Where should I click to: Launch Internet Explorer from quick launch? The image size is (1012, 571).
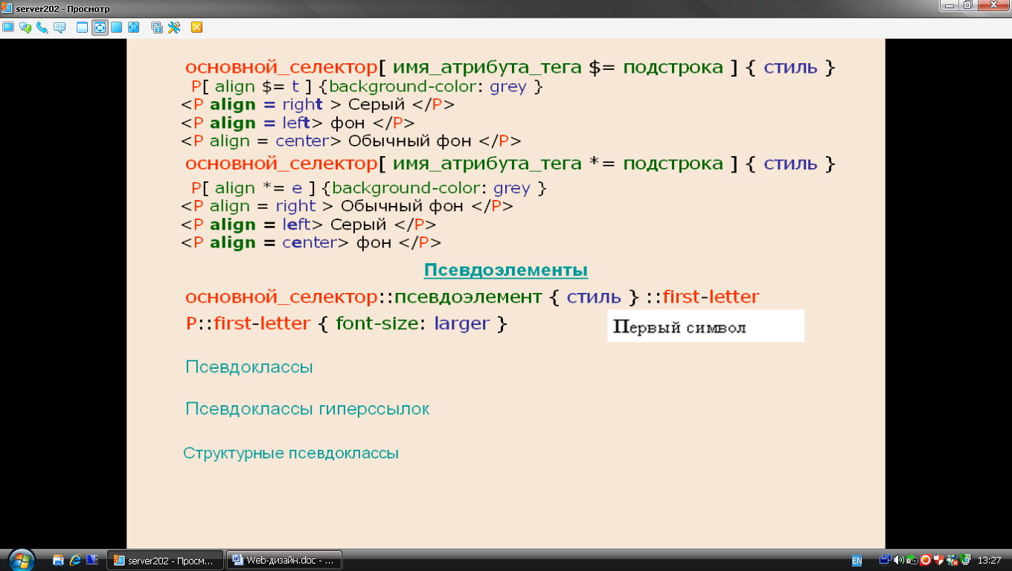[x=75, y=560]
